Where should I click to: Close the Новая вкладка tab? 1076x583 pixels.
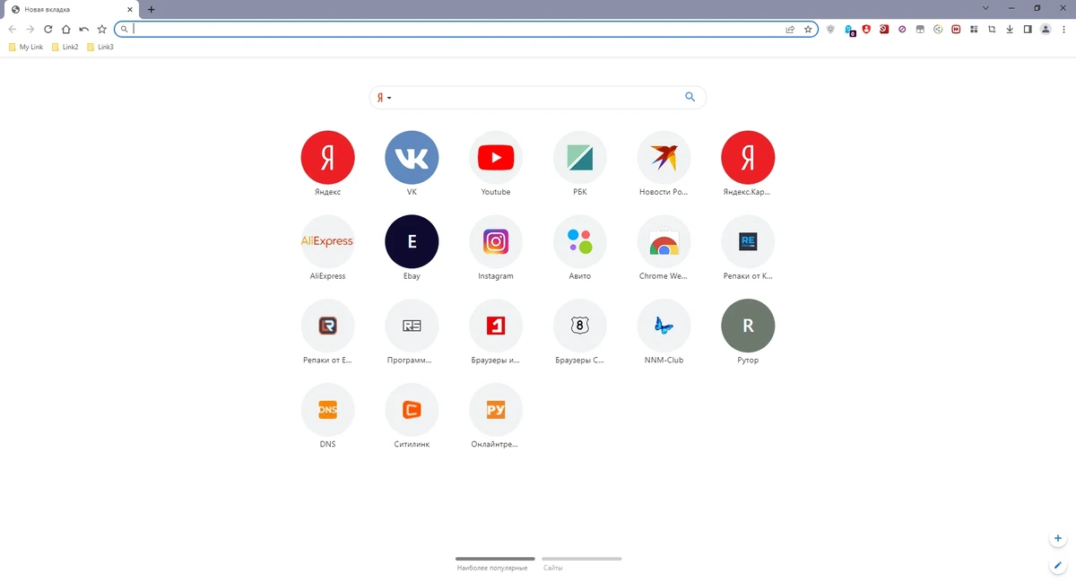pos(130,9)
